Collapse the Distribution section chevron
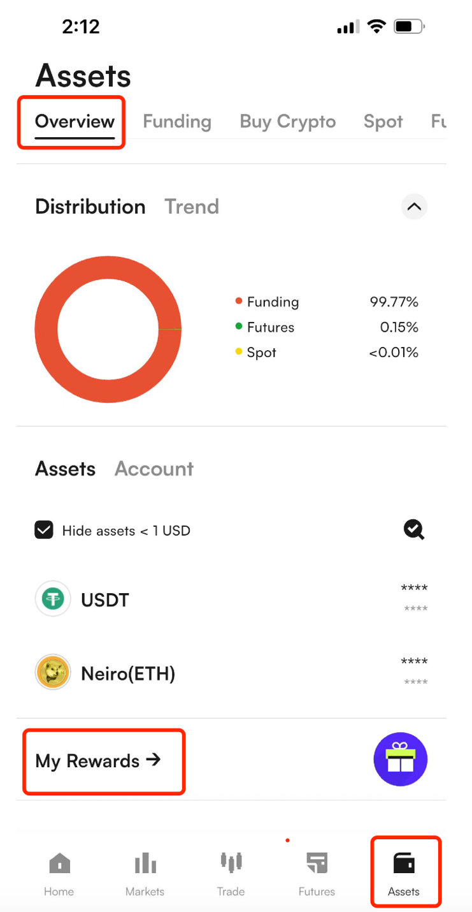 point(414,207)
